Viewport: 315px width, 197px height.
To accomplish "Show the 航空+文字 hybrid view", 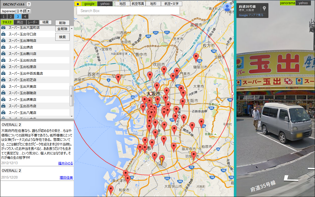I will coord(171,4).
